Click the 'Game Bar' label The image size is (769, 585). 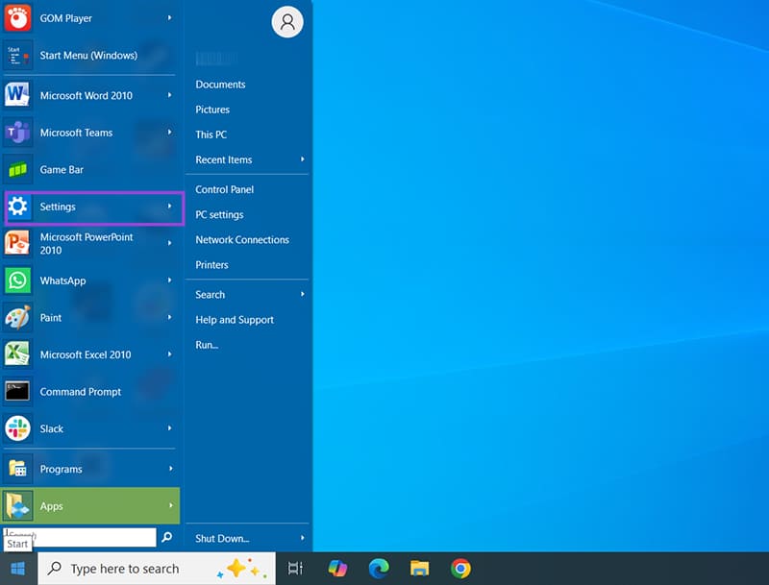click(62, 169)
